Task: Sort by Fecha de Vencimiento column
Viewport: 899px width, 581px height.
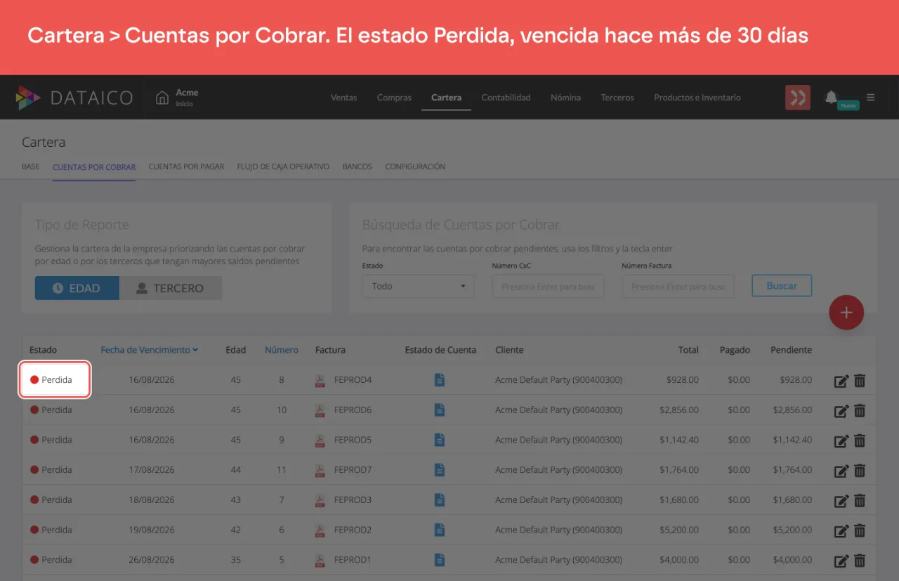Action: 149,350
